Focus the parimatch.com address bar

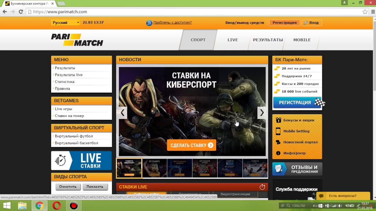(x=194, y=12)
